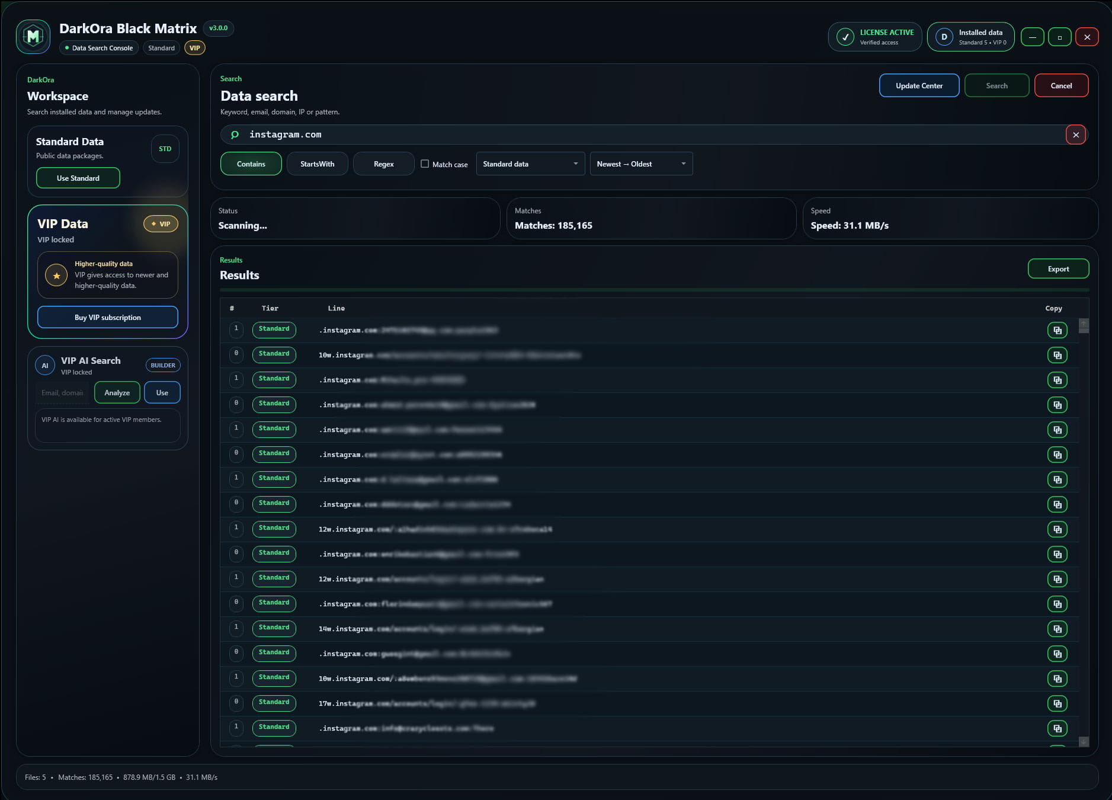The image size is (1112, 800).
Task: Copy the 14w.instagram result line
Action: [1057, 629]
